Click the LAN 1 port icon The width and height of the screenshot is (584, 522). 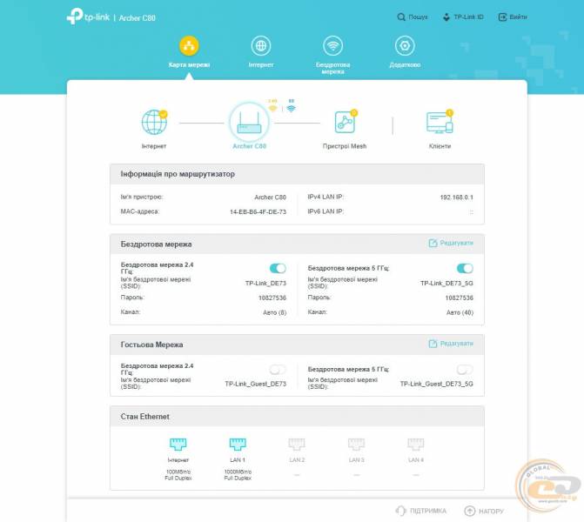tap(238, 444)
